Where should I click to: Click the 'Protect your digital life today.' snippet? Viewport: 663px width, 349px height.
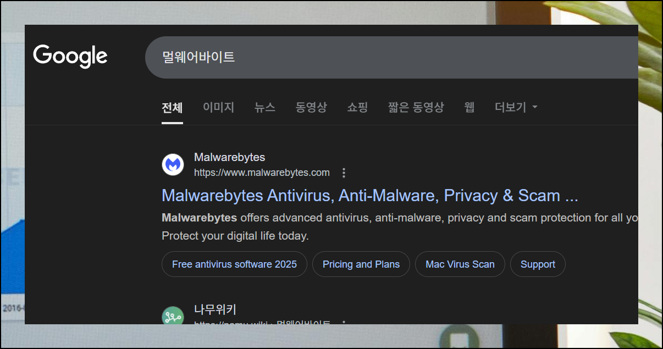click(x=235, y=236)
